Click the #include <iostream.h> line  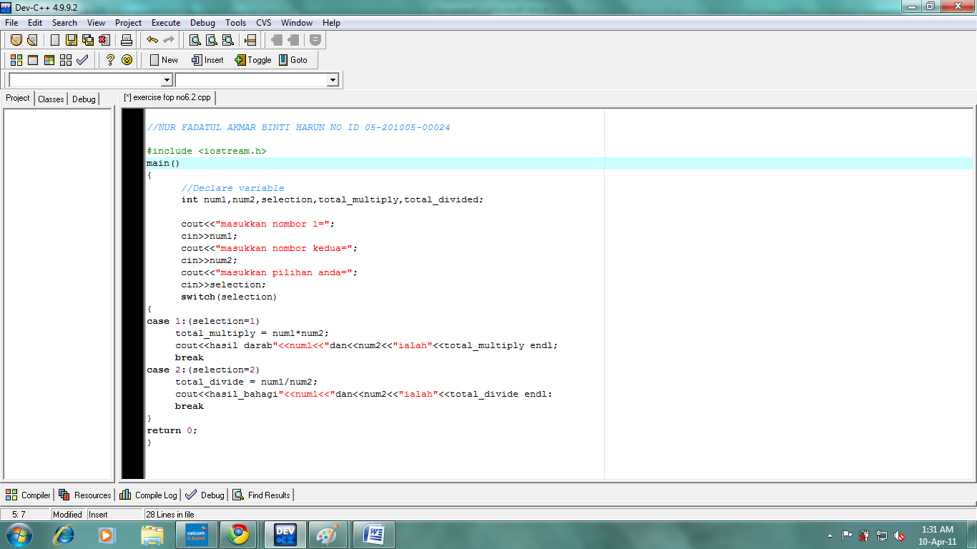coord(207,151)
